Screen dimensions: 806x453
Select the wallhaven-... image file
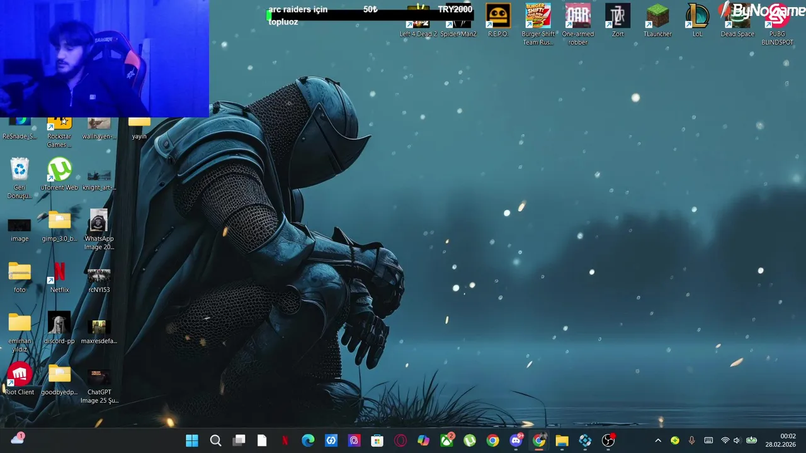(99, 129)
